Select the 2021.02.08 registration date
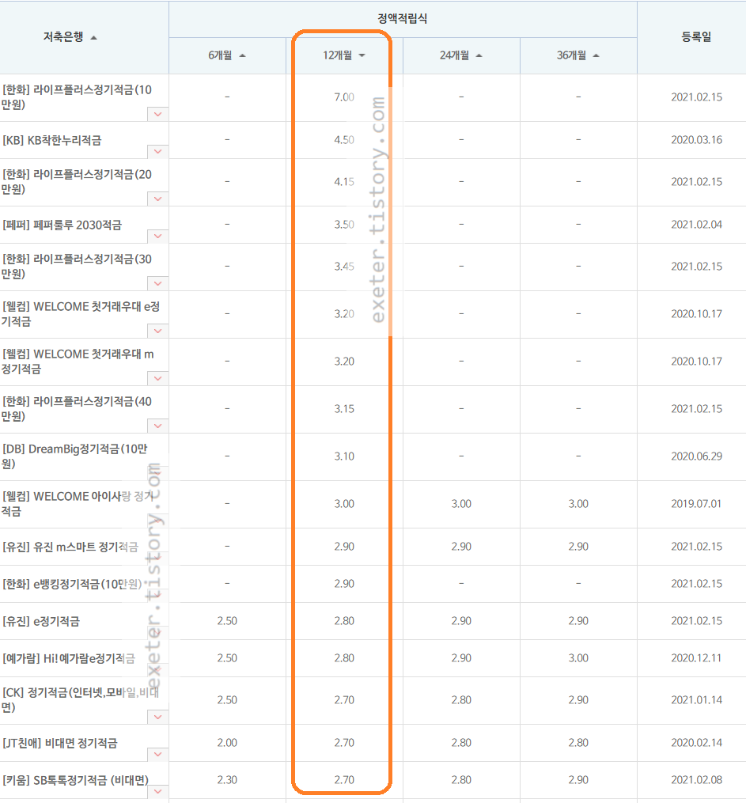The width and height of the screenshot is (746, 803). pyautogui.click(x=696, y=780)
